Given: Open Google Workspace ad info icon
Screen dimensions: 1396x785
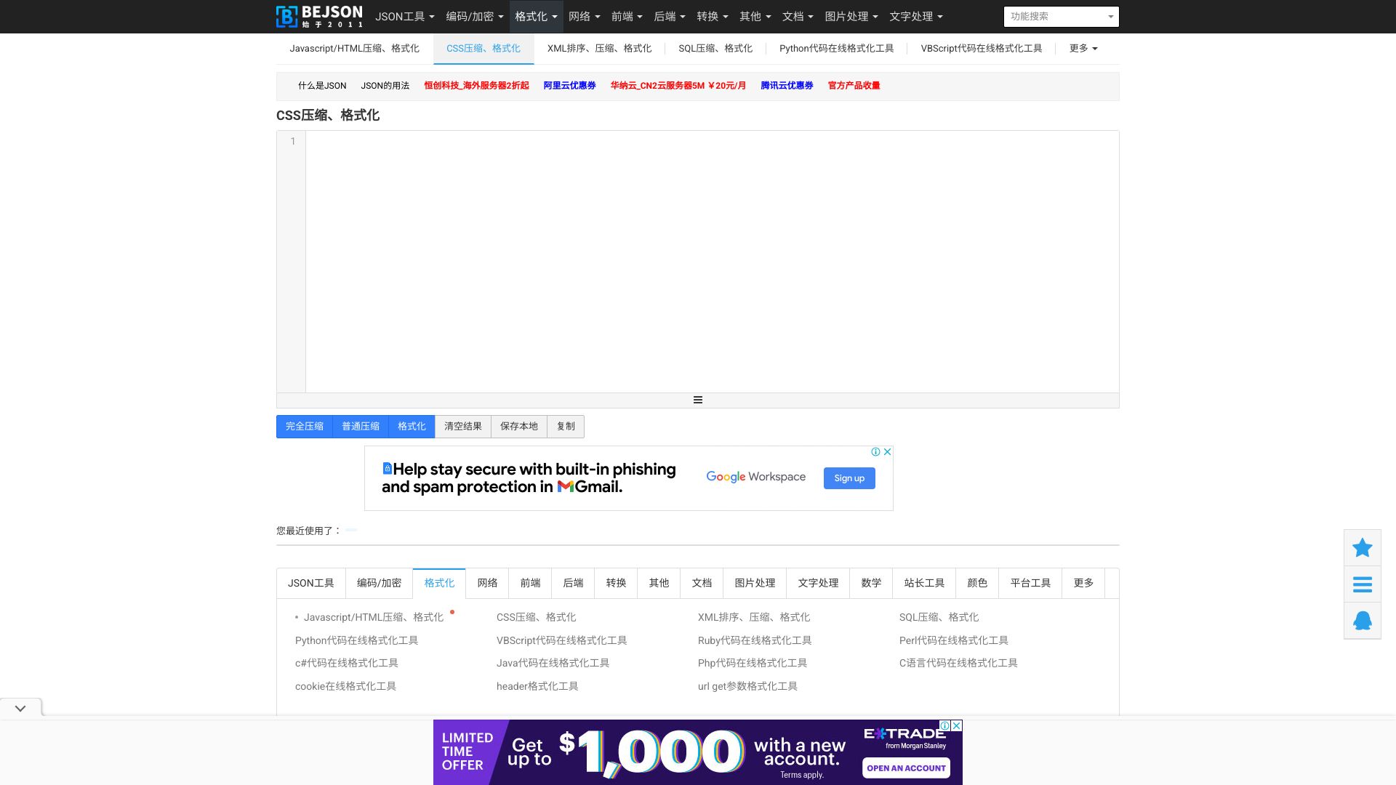Looking at the screenshot, I should tap(875, 451).
